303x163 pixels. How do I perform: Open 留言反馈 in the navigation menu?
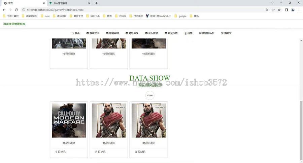click(171, 33)
